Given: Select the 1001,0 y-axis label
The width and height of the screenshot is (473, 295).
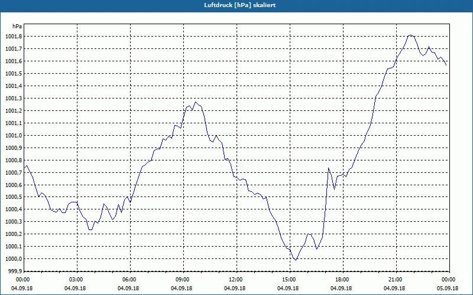Looking at the screenshot, I should point(14,136).
